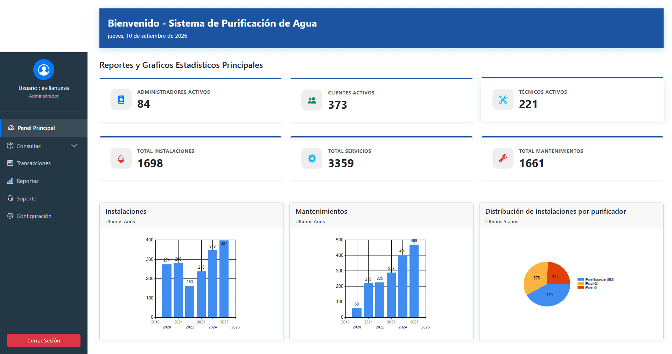
Task: Click the Clientes Activos value 373
Action: point(337,105)
